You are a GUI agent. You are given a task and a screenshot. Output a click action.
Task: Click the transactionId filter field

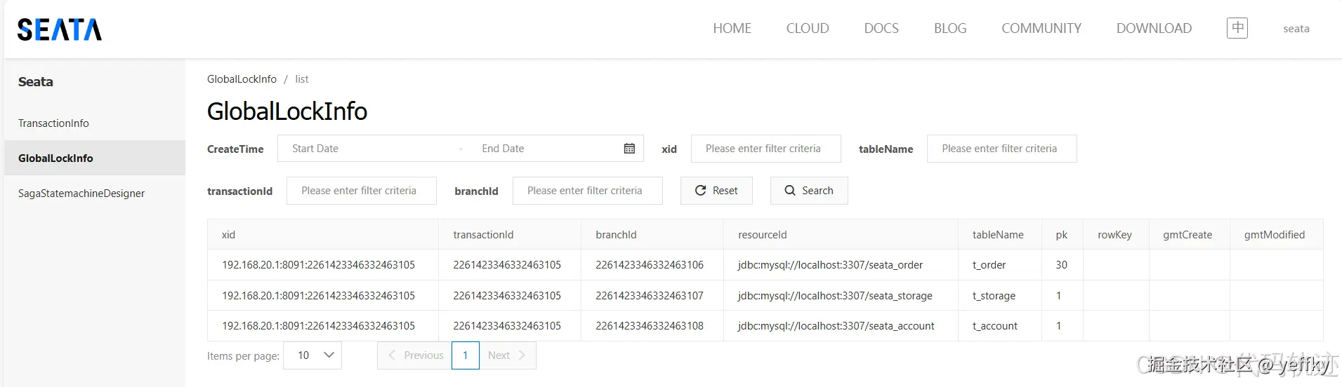coord(361,191)
